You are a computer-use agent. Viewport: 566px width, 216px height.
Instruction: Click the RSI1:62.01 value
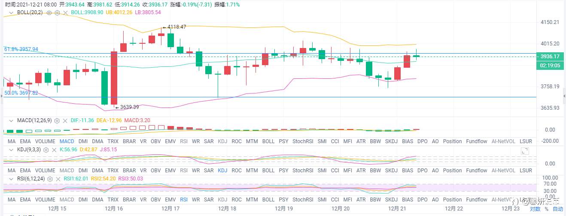click(x=76, y=179)
